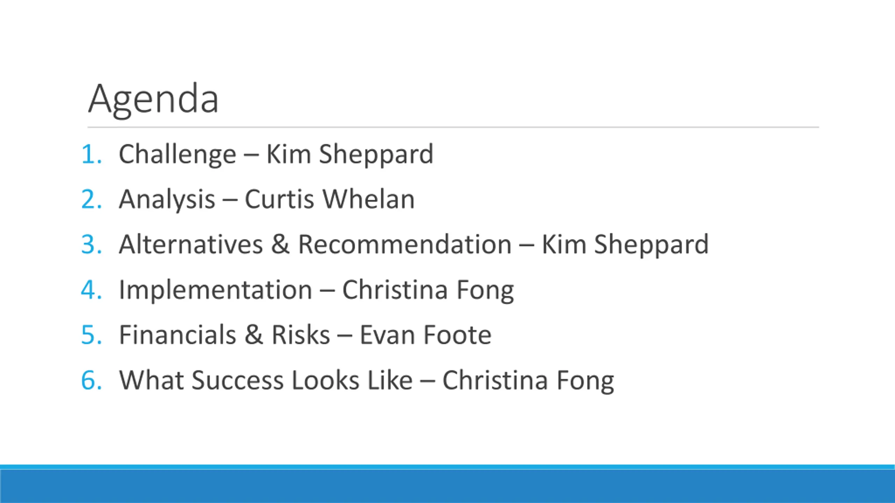Select the blue number 2 list marker

coord(92,199)
